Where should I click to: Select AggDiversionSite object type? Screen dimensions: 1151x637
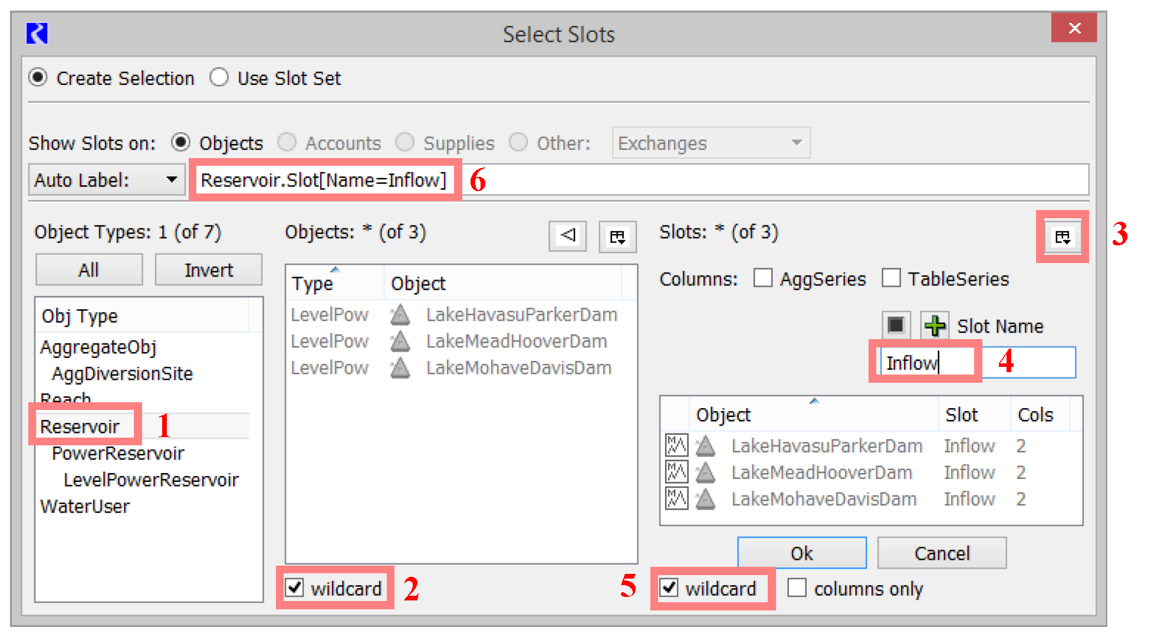coord(122,373)
